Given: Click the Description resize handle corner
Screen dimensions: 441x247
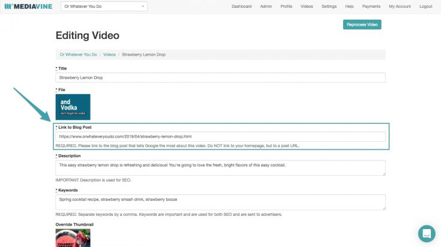Looking at the screenshot, I should (383, 173).
